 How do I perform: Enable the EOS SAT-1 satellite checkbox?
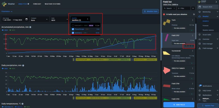(x=73, y=26)
